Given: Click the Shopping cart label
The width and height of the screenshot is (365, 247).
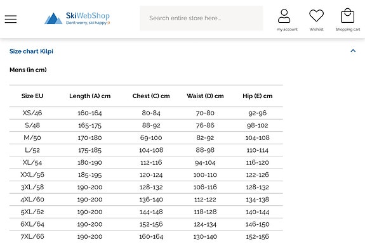Looking at the screenshot, I should pyautogui.click(x=348, y=29).
